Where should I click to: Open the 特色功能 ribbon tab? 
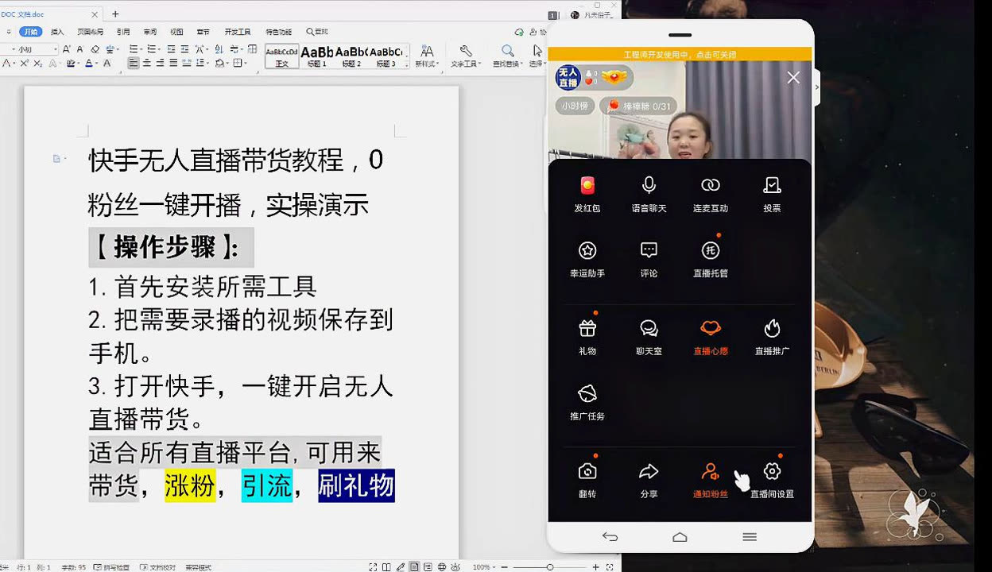click(x=278, y=32)
